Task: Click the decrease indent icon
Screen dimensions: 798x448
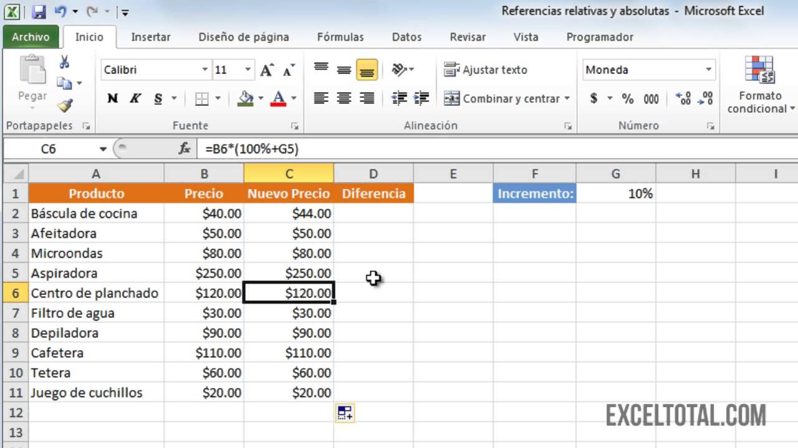Action: [x=399, y=98]
